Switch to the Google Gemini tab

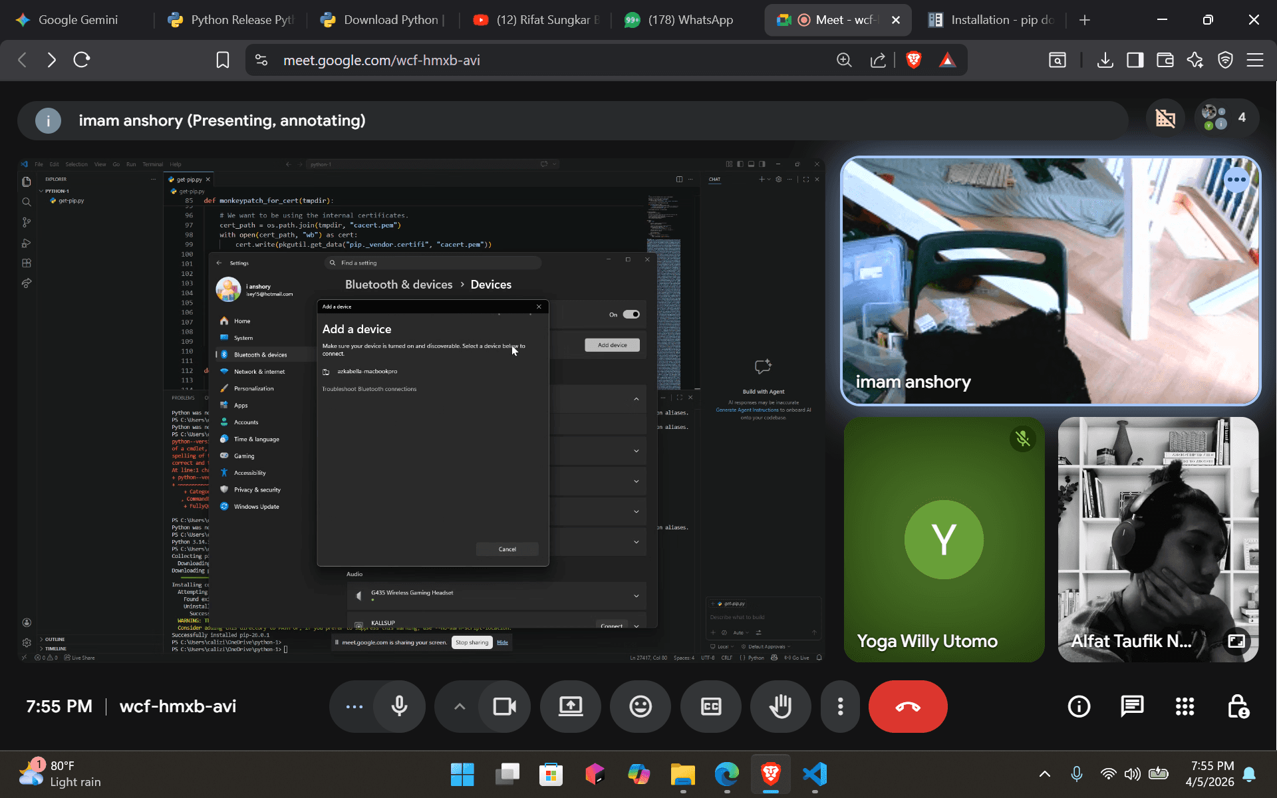[78, 20]
